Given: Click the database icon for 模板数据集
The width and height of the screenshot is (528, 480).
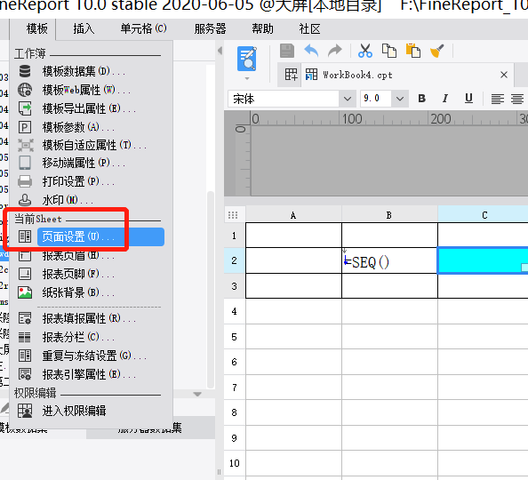Looking at the screenshot, I should [x=25, y=71].
